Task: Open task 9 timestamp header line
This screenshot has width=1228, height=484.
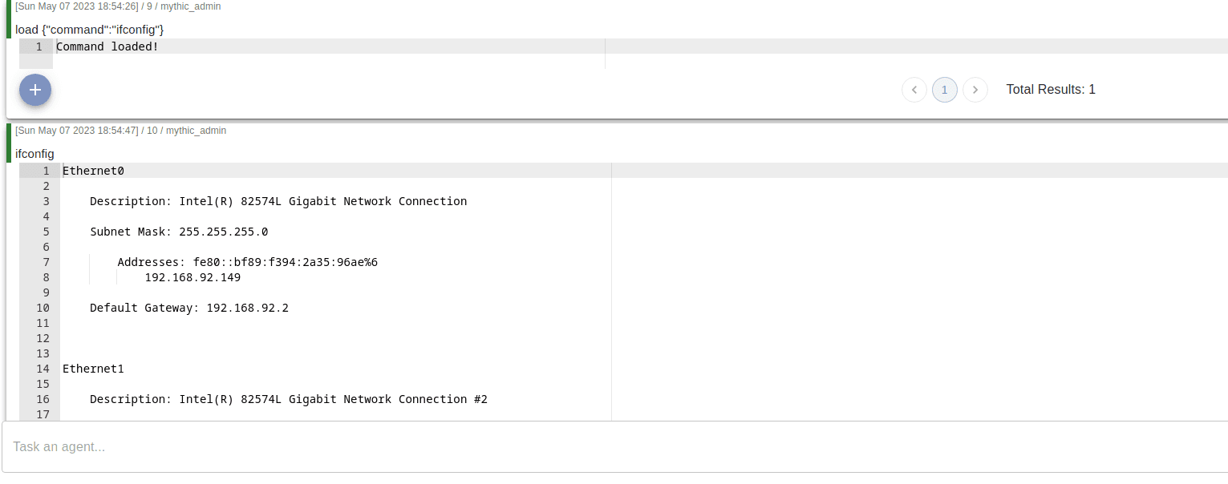Action: tap(118, 6)
